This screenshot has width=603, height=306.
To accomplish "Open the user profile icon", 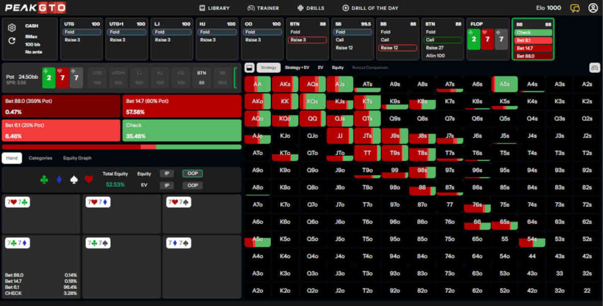I will click(x=592, y=8).
